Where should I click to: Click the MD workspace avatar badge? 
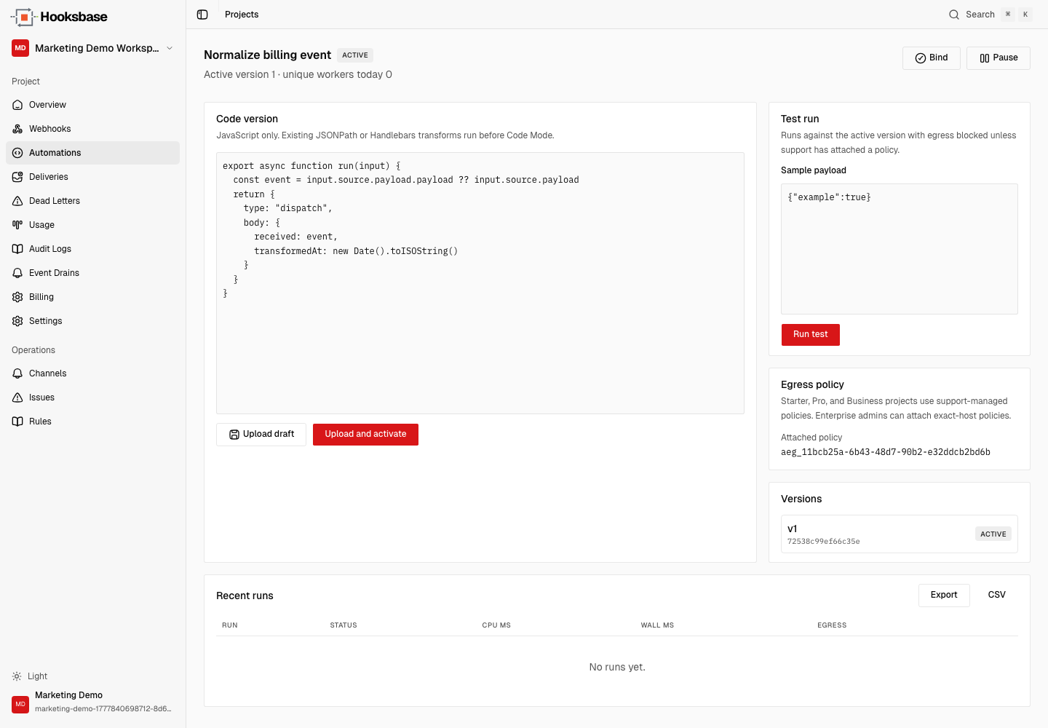[20, 48]
